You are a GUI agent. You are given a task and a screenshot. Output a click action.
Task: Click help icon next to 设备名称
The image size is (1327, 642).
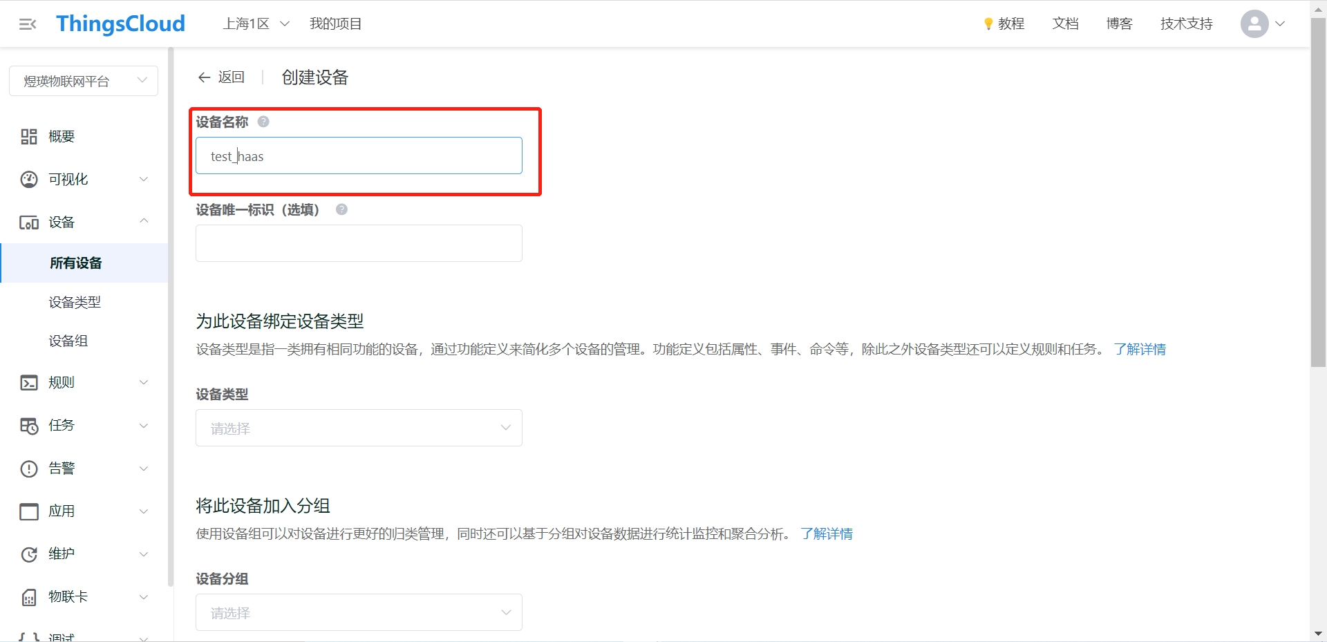point(263,122)
